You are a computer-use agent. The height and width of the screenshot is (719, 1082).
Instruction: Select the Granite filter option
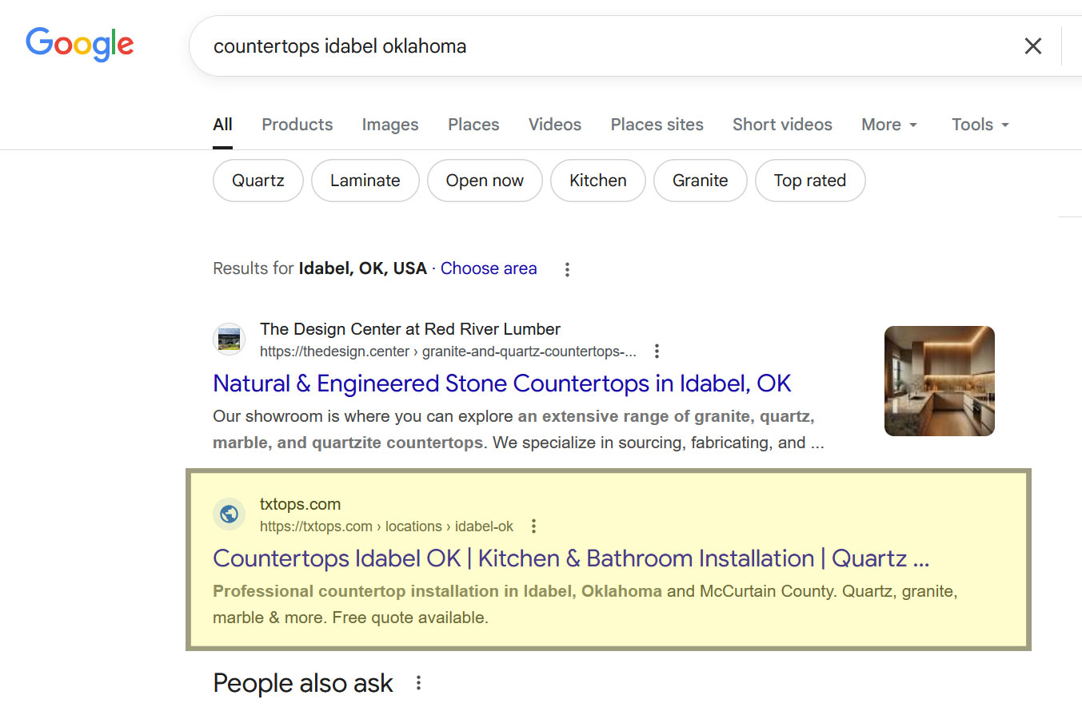[x=700, y=181]
